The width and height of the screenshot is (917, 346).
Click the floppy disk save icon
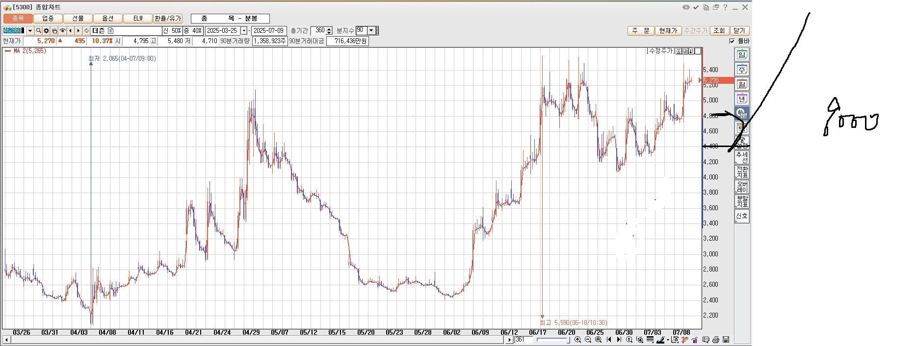pos(726,340)
